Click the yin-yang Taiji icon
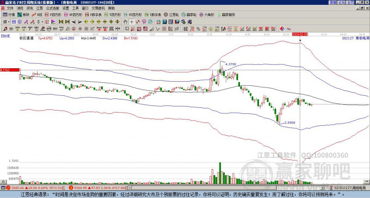Screen dimensions: 370x198 pyautogui.click(x=282, y=29)
